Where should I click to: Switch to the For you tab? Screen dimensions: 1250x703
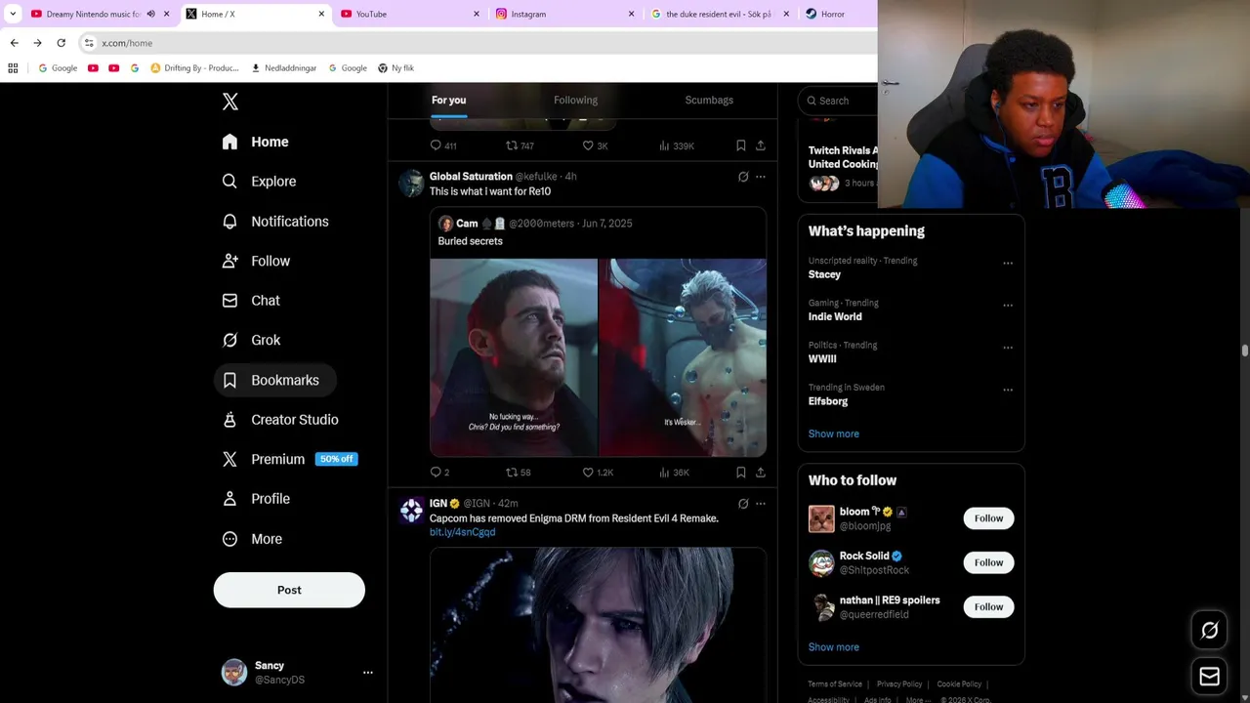tap(448, 101)
